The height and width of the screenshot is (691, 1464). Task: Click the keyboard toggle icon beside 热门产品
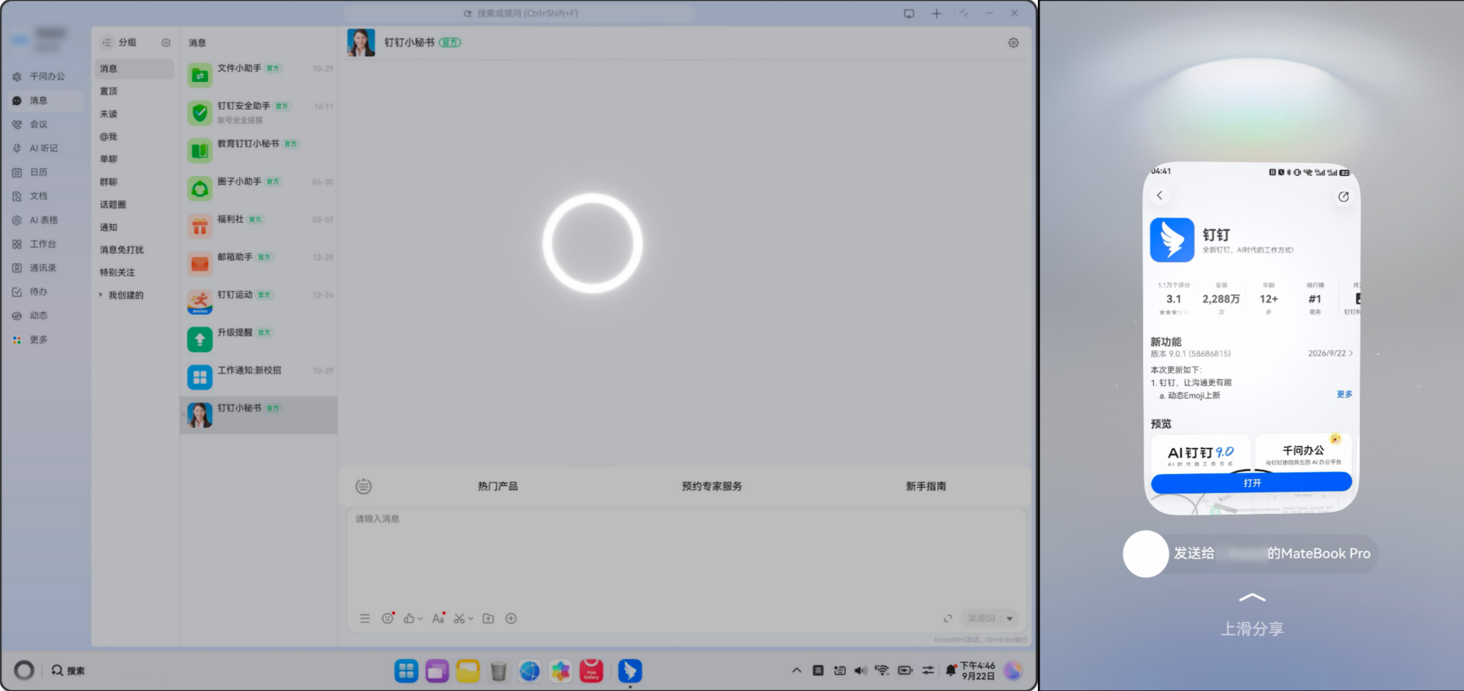(x=364, y=486)
